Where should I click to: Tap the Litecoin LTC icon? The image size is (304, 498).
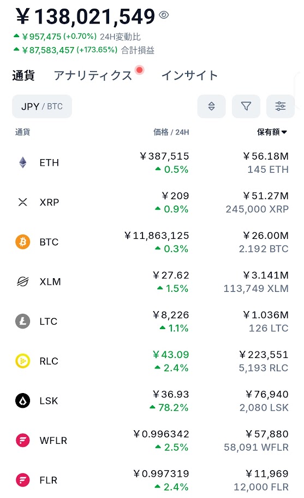[23, 321]
